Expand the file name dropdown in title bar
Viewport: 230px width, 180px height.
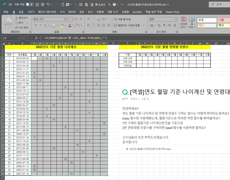pyautogui.click(x=168, y=5)
